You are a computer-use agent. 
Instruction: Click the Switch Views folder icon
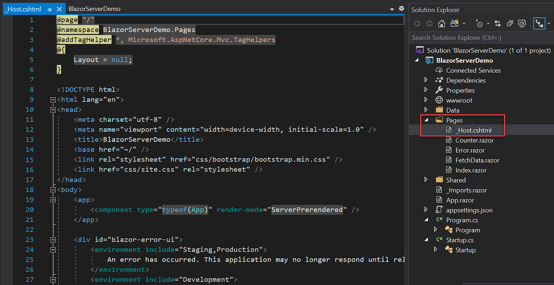(454, 23)
